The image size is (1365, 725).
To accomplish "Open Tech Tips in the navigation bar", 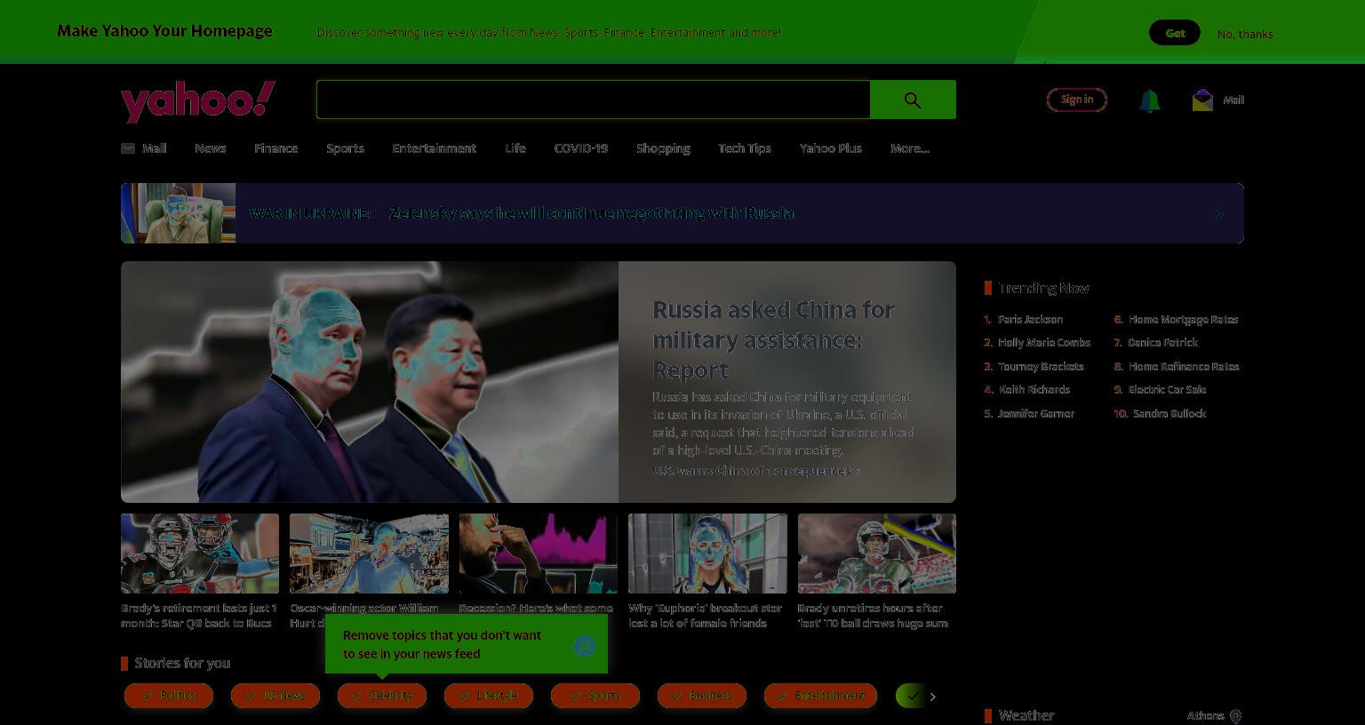I will (745, 148).
